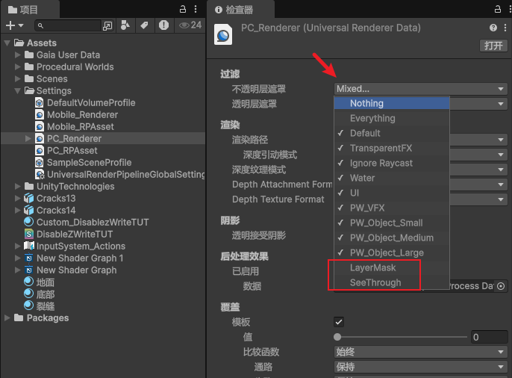Select the 裂缝 material icon
The width and height of the screenshot is (512, 378).
click(28, 306)
